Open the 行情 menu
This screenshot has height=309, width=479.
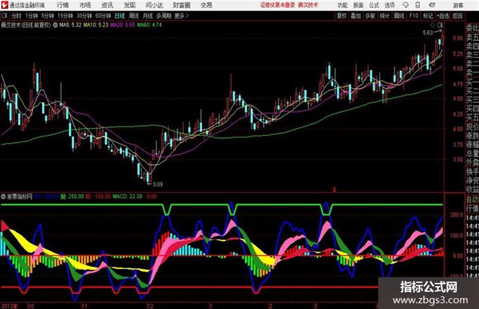point(63,5)
